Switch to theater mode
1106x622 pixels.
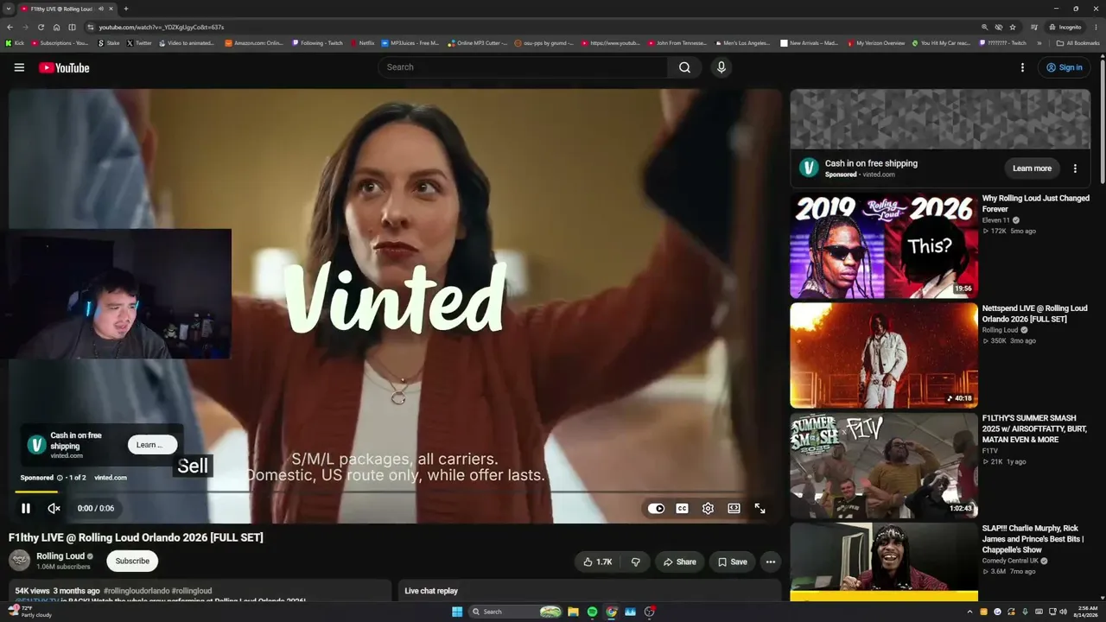(x=734, y=509)
